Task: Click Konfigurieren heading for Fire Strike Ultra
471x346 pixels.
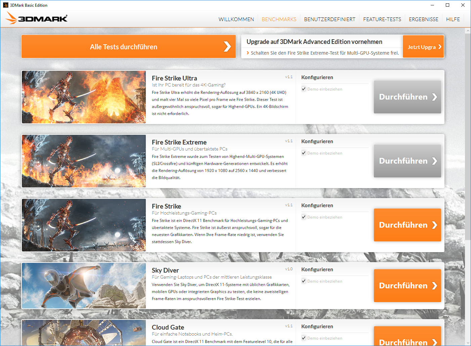Action: tap(317, 77)
